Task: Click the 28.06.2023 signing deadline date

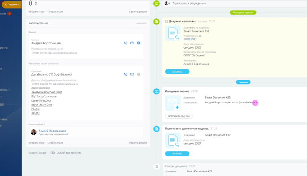Action: pos(190,39)
